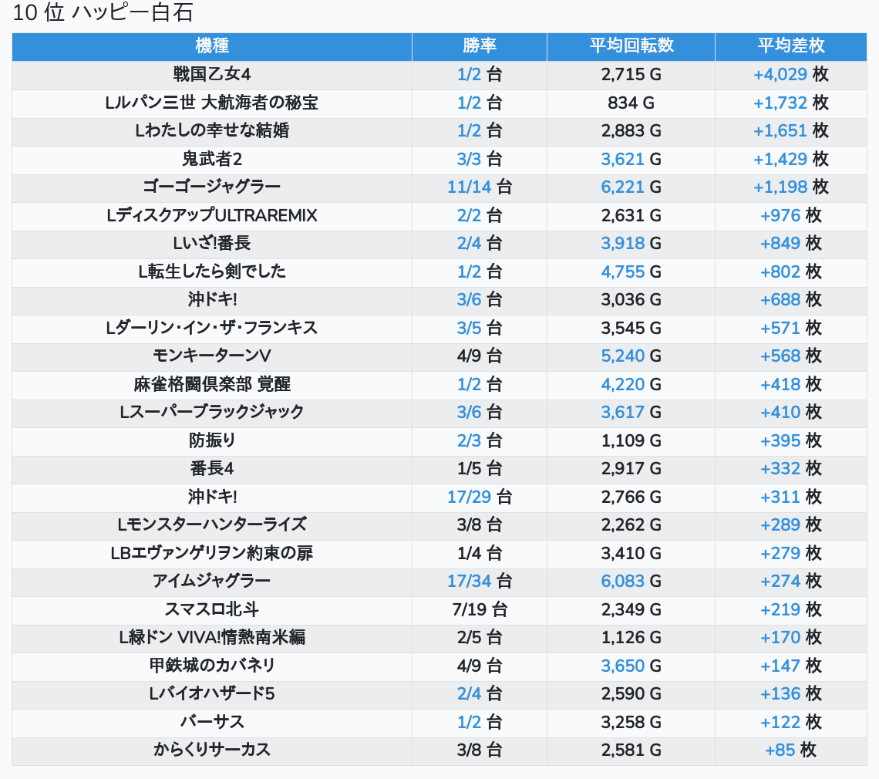Select machine name 麻雀格闘倶楽部 覚醒
Image resolution: width=879 pixels, height=779 pixels.
coord(212,384)
